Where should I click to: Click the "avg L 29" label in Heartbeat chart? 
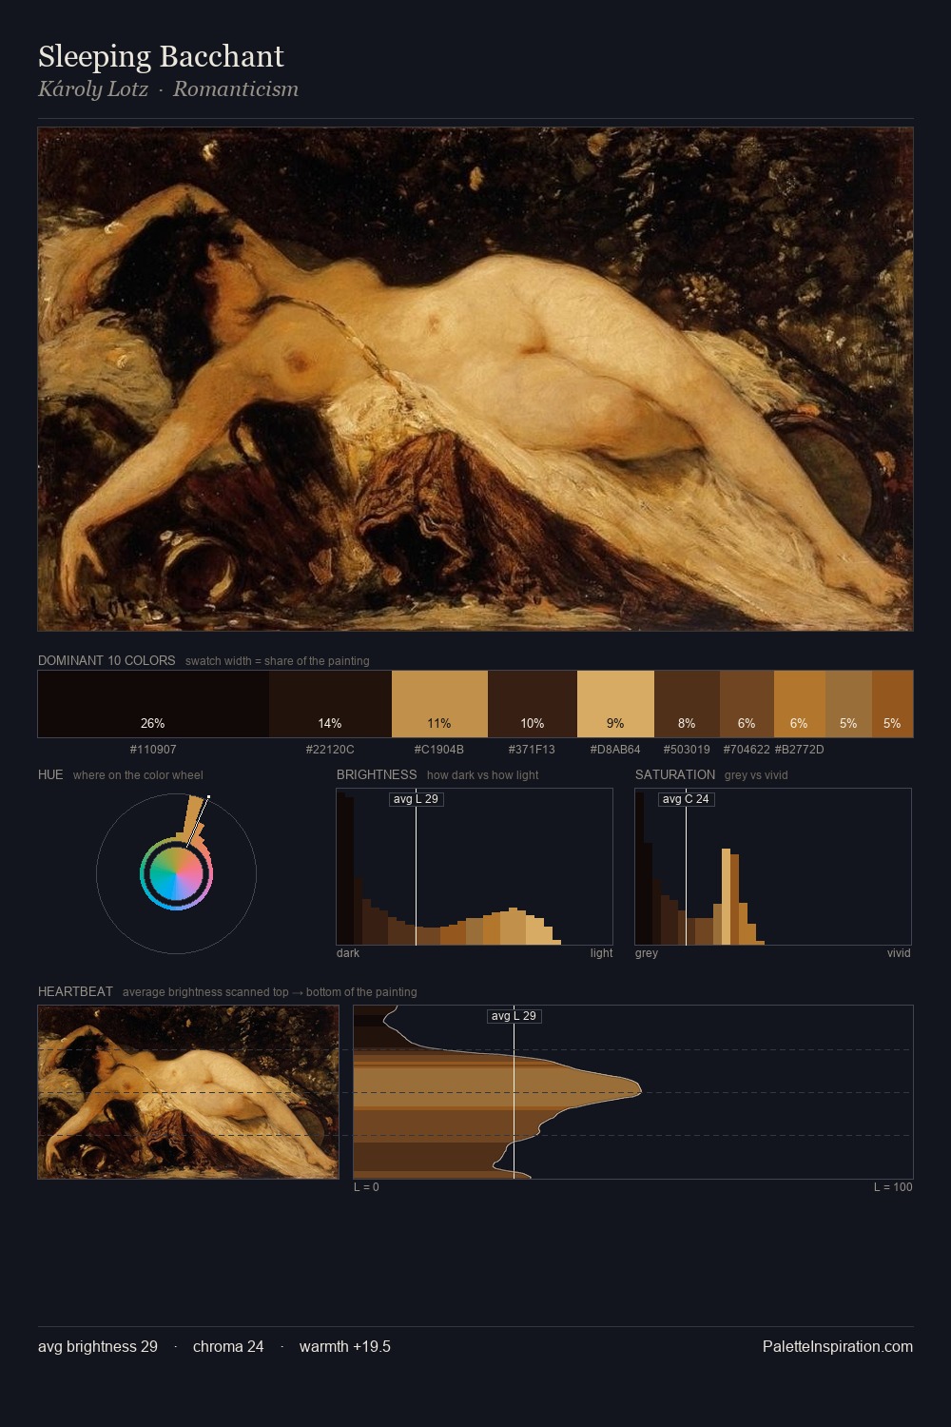[x=514, y=1016]
